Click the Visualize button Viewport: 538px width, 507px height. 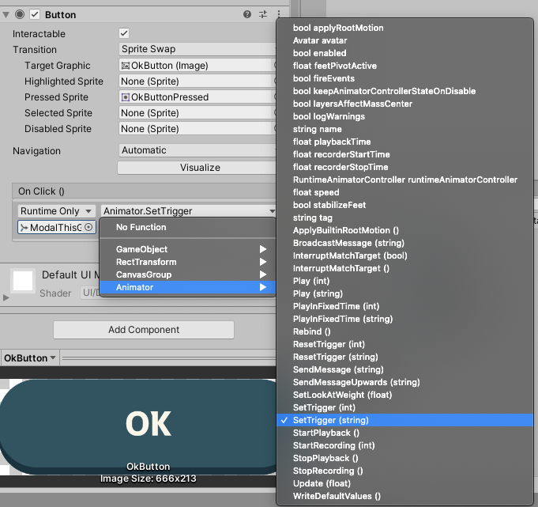(197, 168)
